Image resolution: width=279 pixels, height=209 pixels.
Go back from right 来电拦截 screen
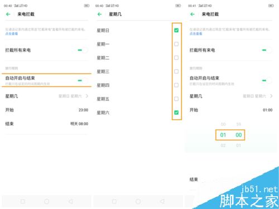click(193, 14)
